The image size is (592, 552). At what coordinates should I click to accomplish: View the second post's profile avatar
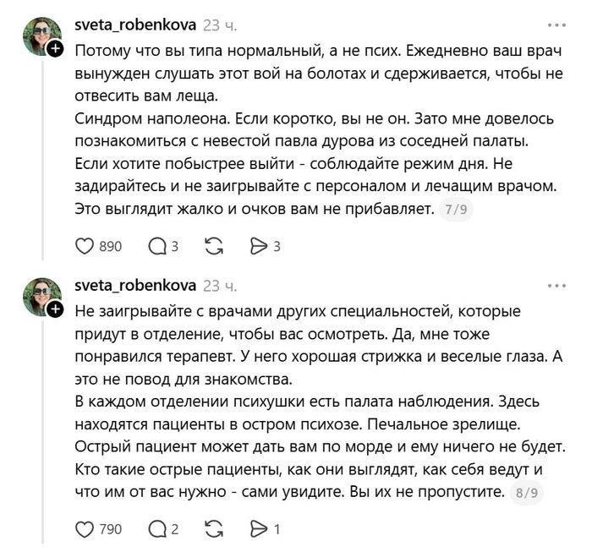(x=42, y=297)
